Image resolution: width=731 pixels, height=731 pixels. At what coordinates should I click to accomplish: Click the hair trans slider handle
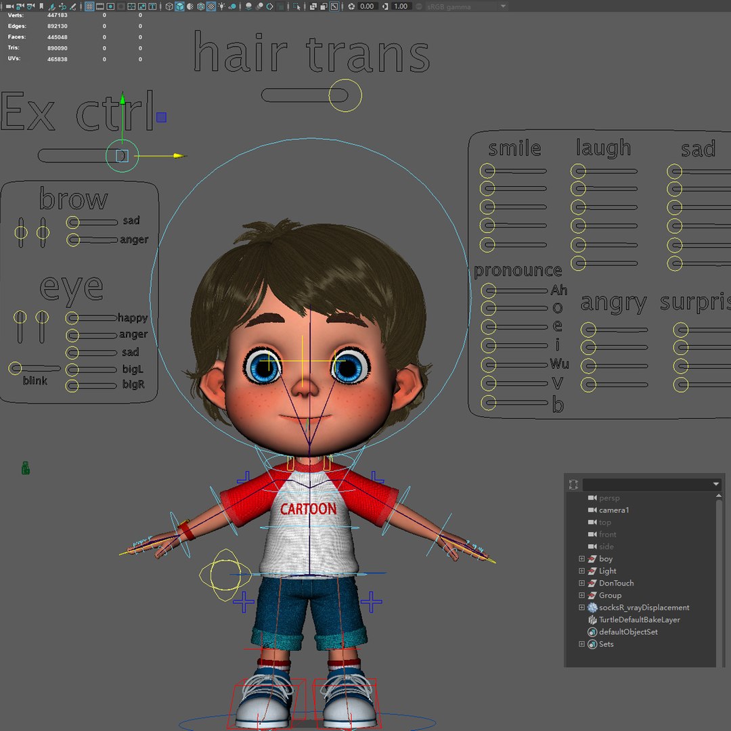coord(345,95)
